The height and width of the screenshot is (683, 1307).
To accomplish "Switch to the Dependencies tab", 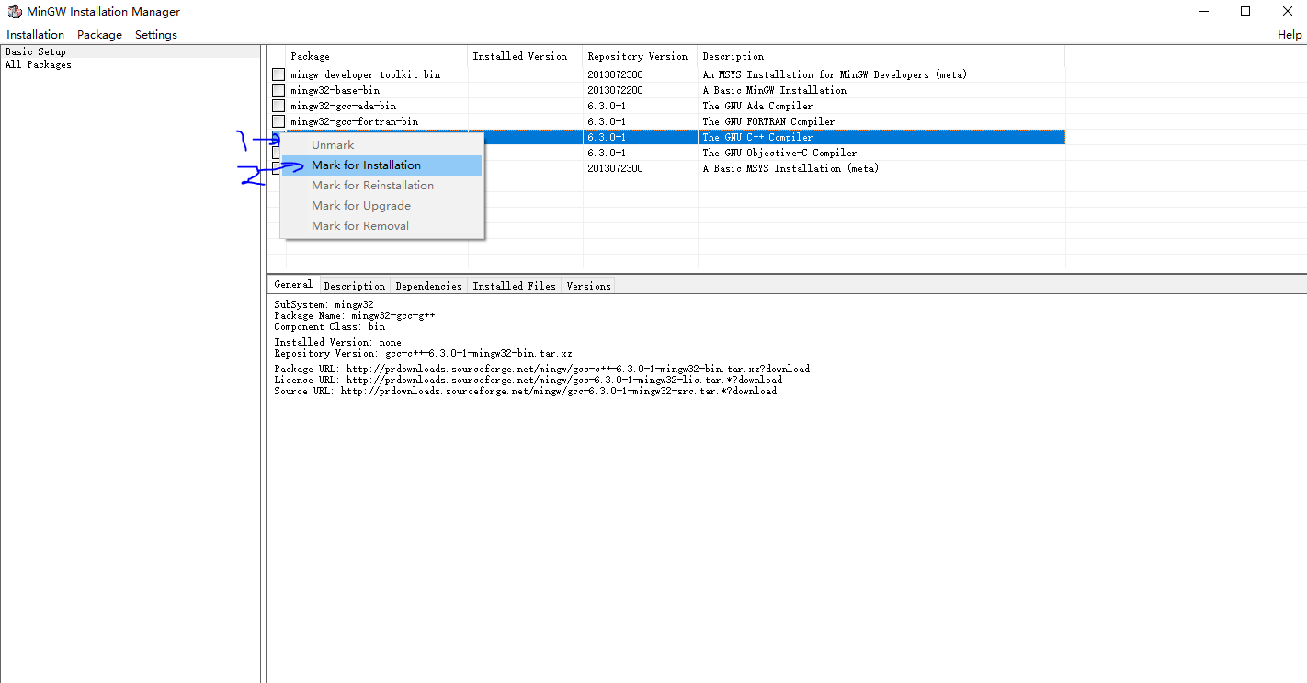I will click(428, 286).
